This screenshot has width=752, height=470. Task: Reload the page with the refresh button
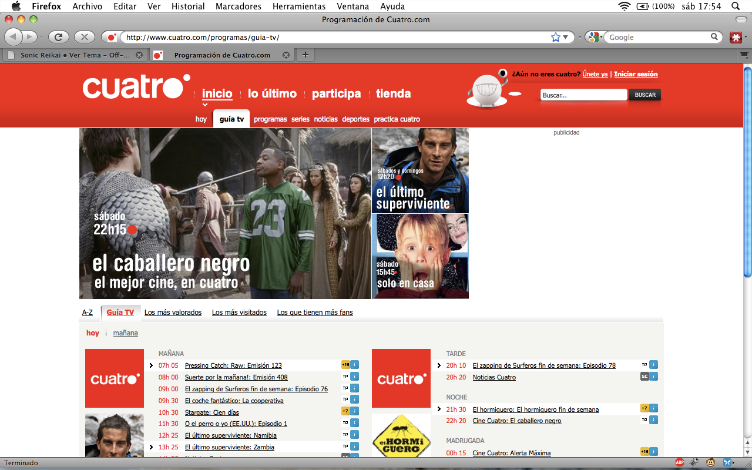[x=58, y=37]
